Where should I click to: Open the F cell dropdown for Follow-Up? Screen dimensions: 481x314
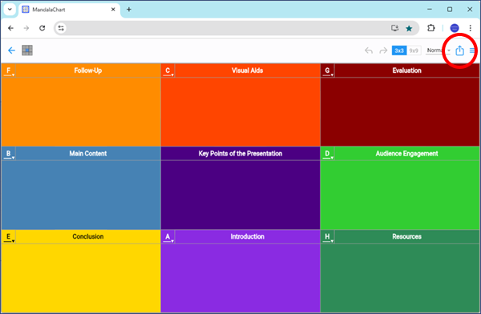9,70
